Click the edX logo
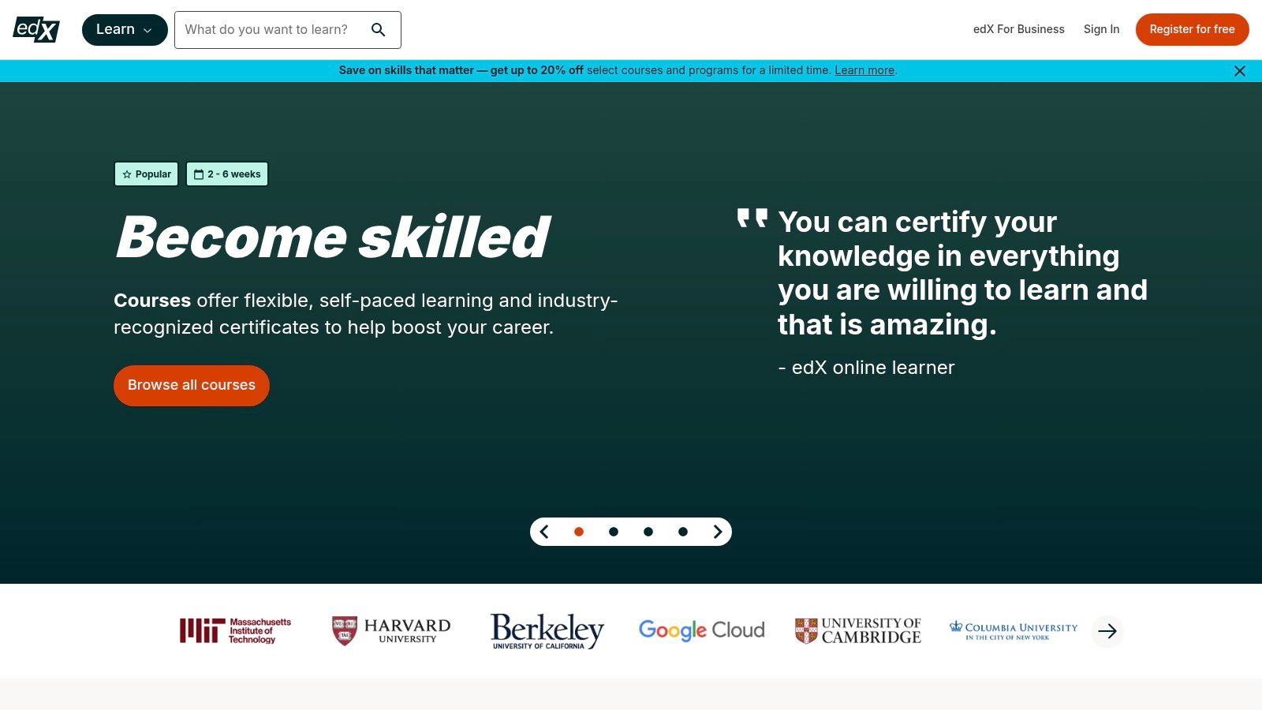The image size is (1262, 710). point(36,29)
